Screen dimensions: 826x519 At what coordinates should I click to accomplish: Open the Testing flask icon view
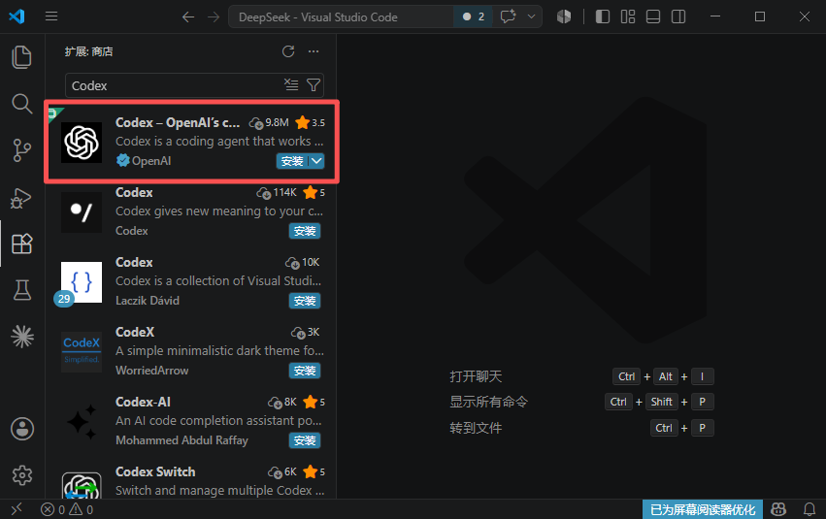(x=21, y=290)
